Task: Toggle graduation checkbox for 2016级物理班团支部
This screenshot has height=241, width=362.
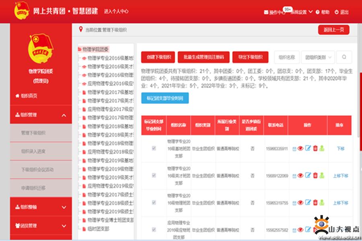Action: pyautogui.click(x=154, y=203)
